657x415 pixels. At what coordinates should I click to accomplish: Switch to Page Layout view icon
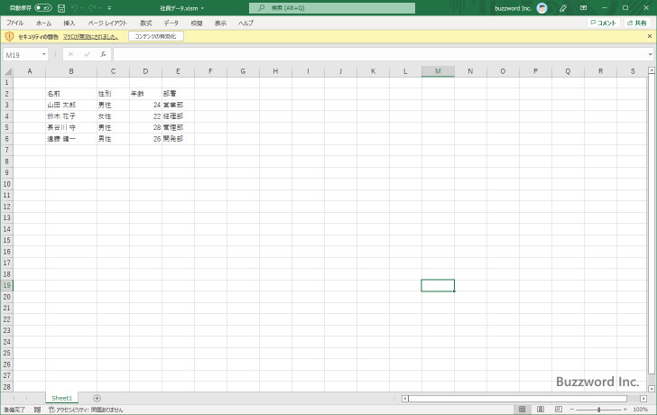click(540, 410)
